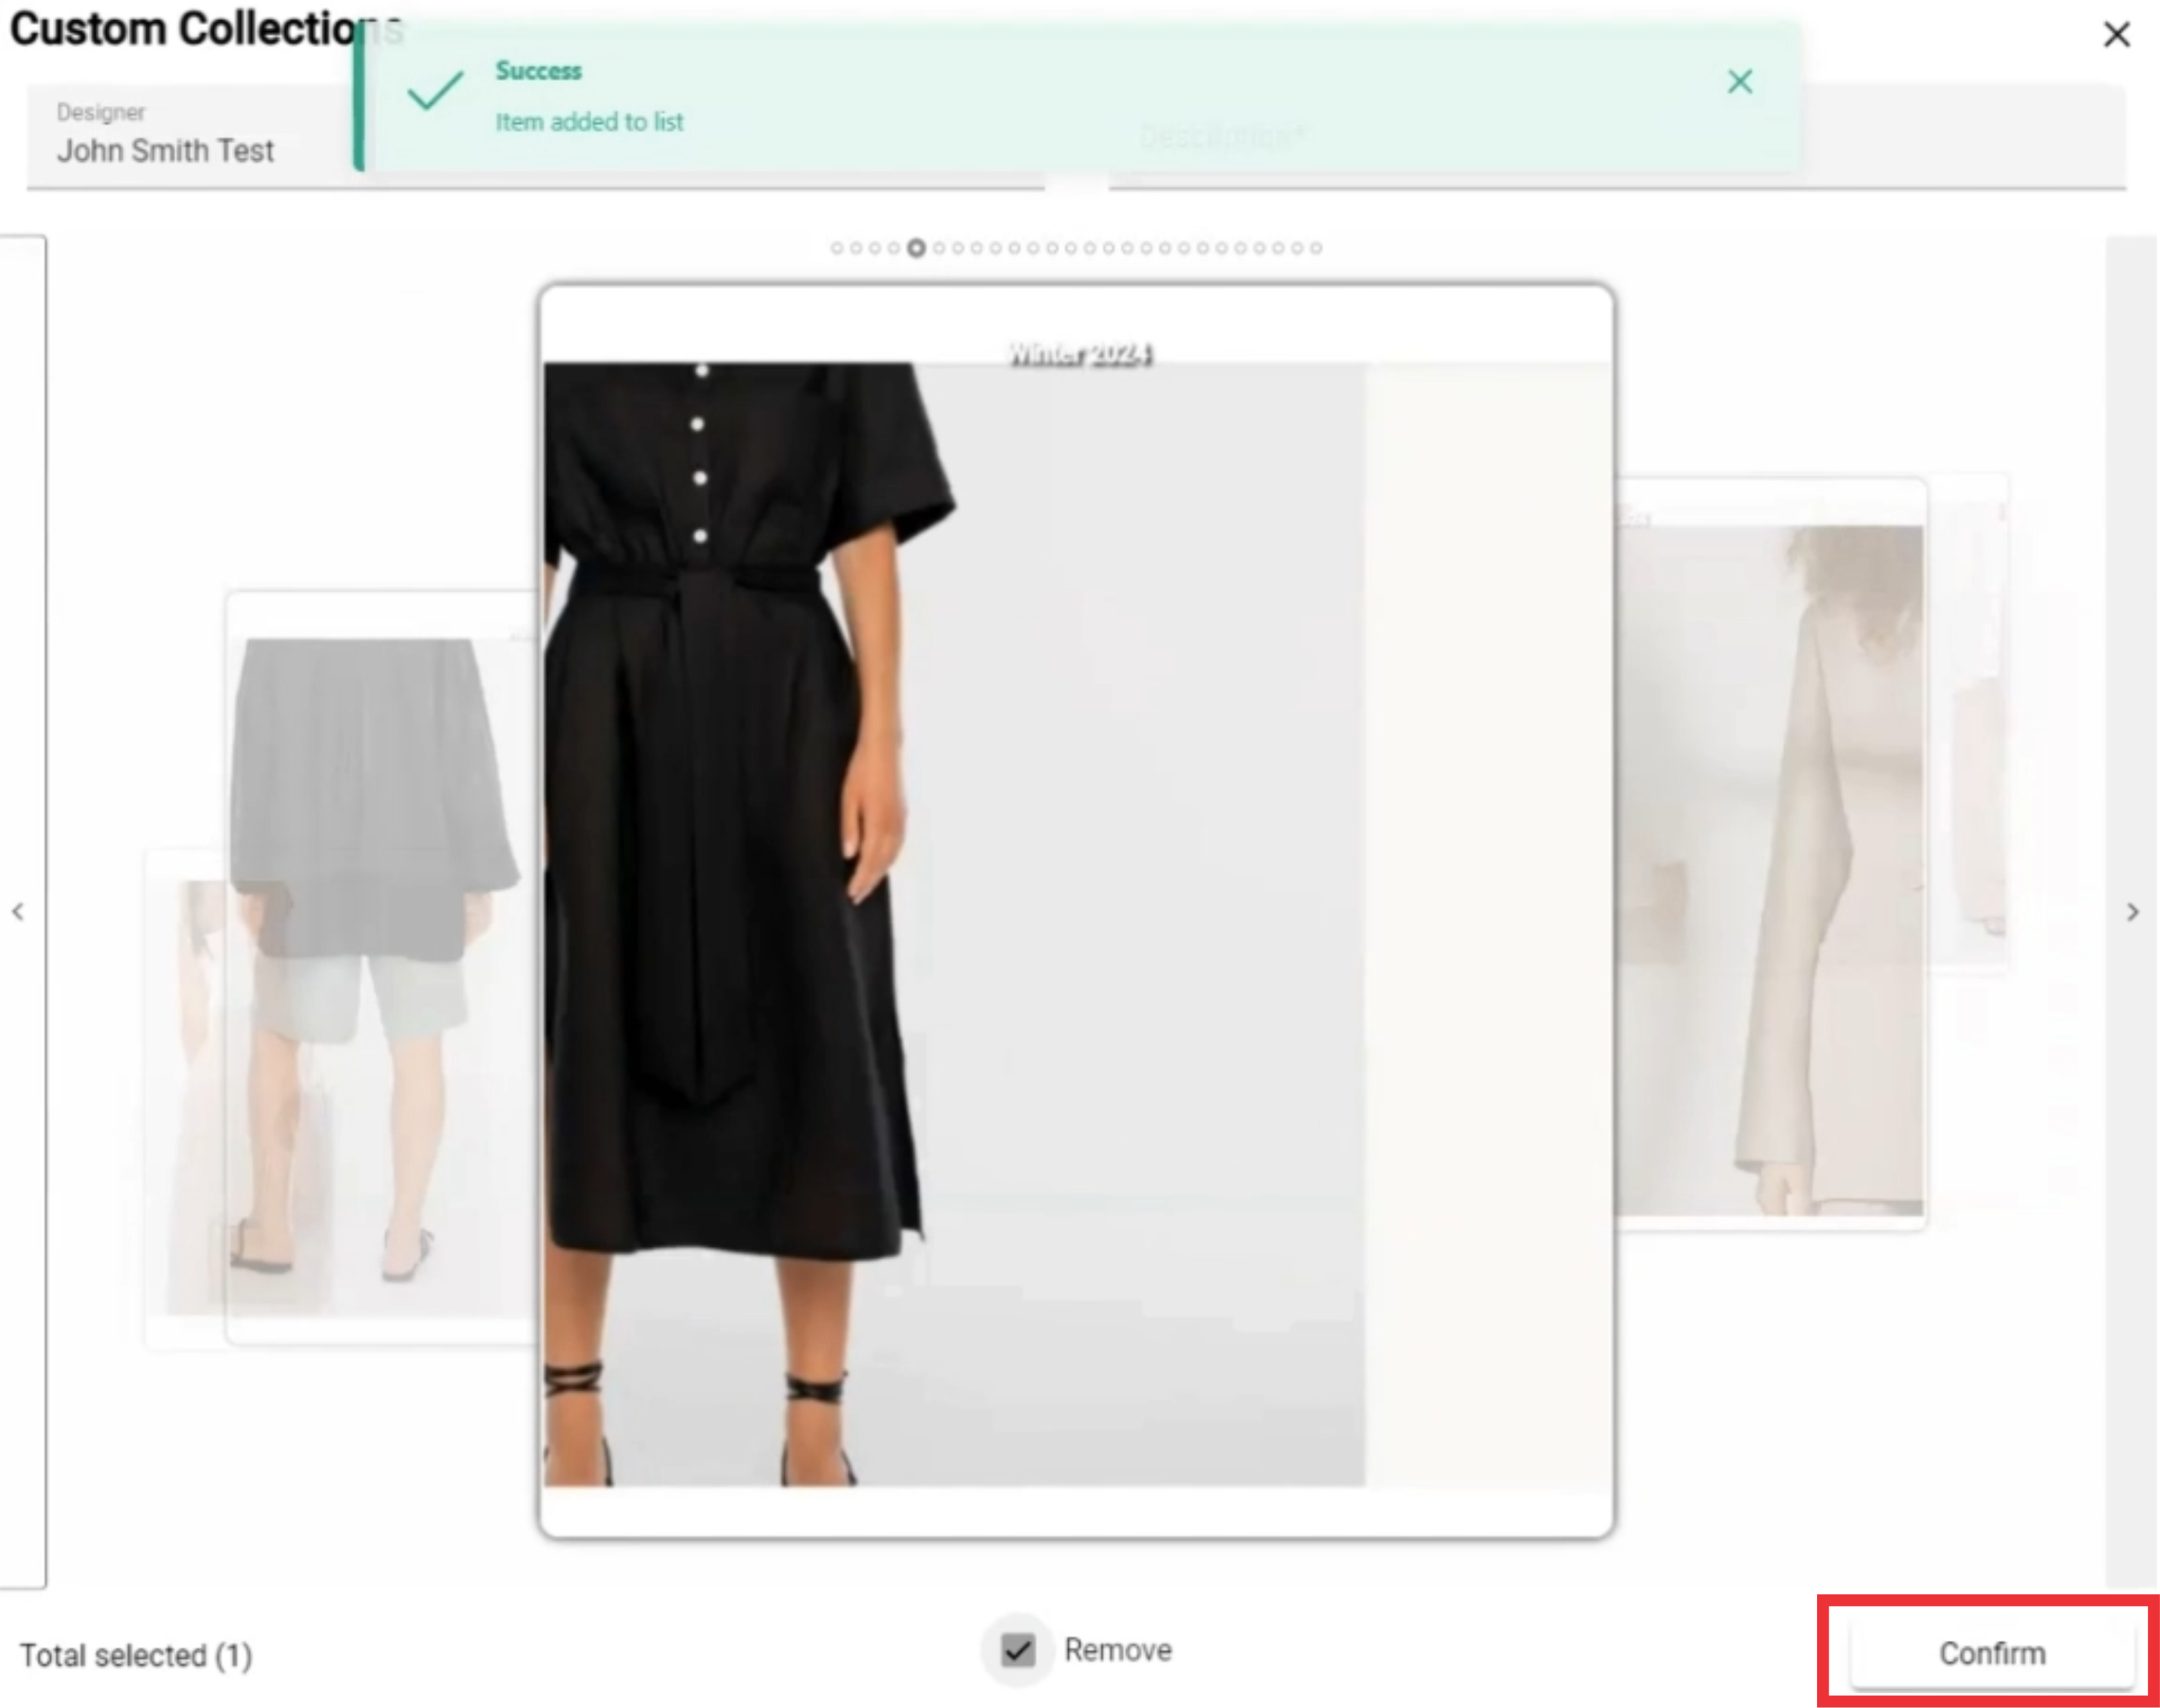Click the Remove label text
Screen dimensions: 2160x1708
coord(1117,1650)
